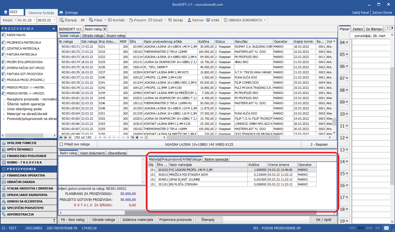
Task: Enable the Prikaži sve naloge checkbox
Action: click(61, 144)
